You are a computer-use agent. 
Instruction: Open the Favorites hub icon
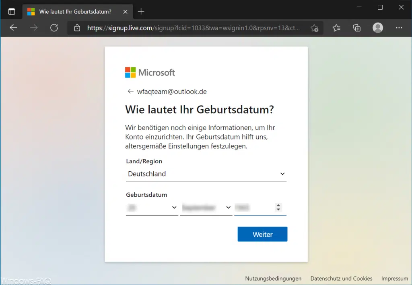336,28
